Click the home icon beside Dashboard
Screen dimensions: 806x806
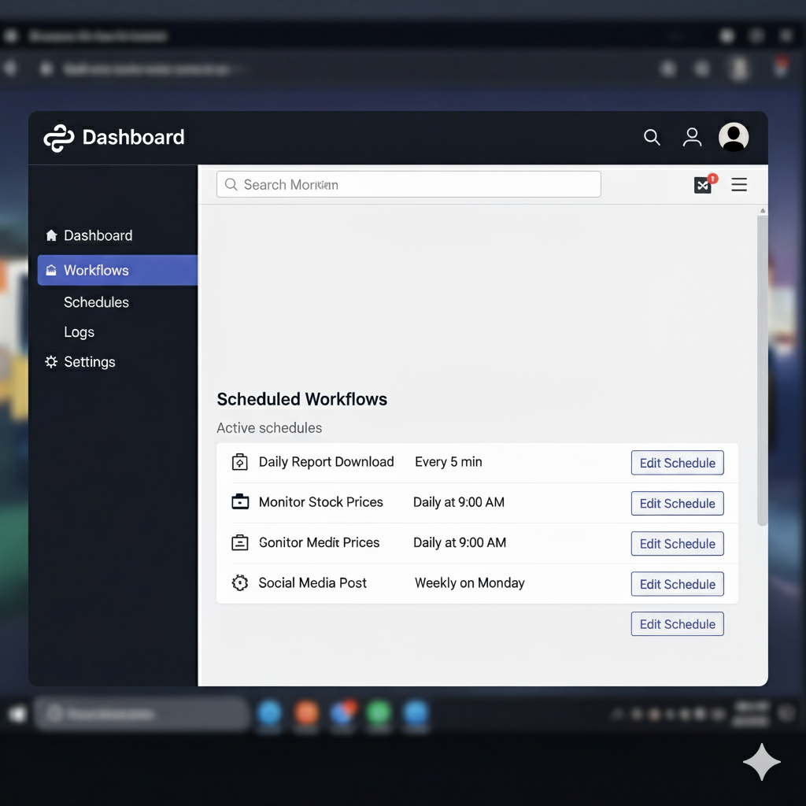(x=51, y=235)
